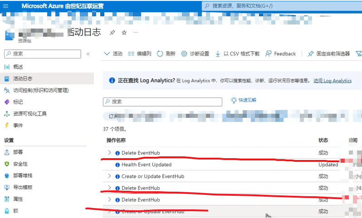Open the Feedback button
The height and width of the screenshot is (218, 362).
click(281, 53)
